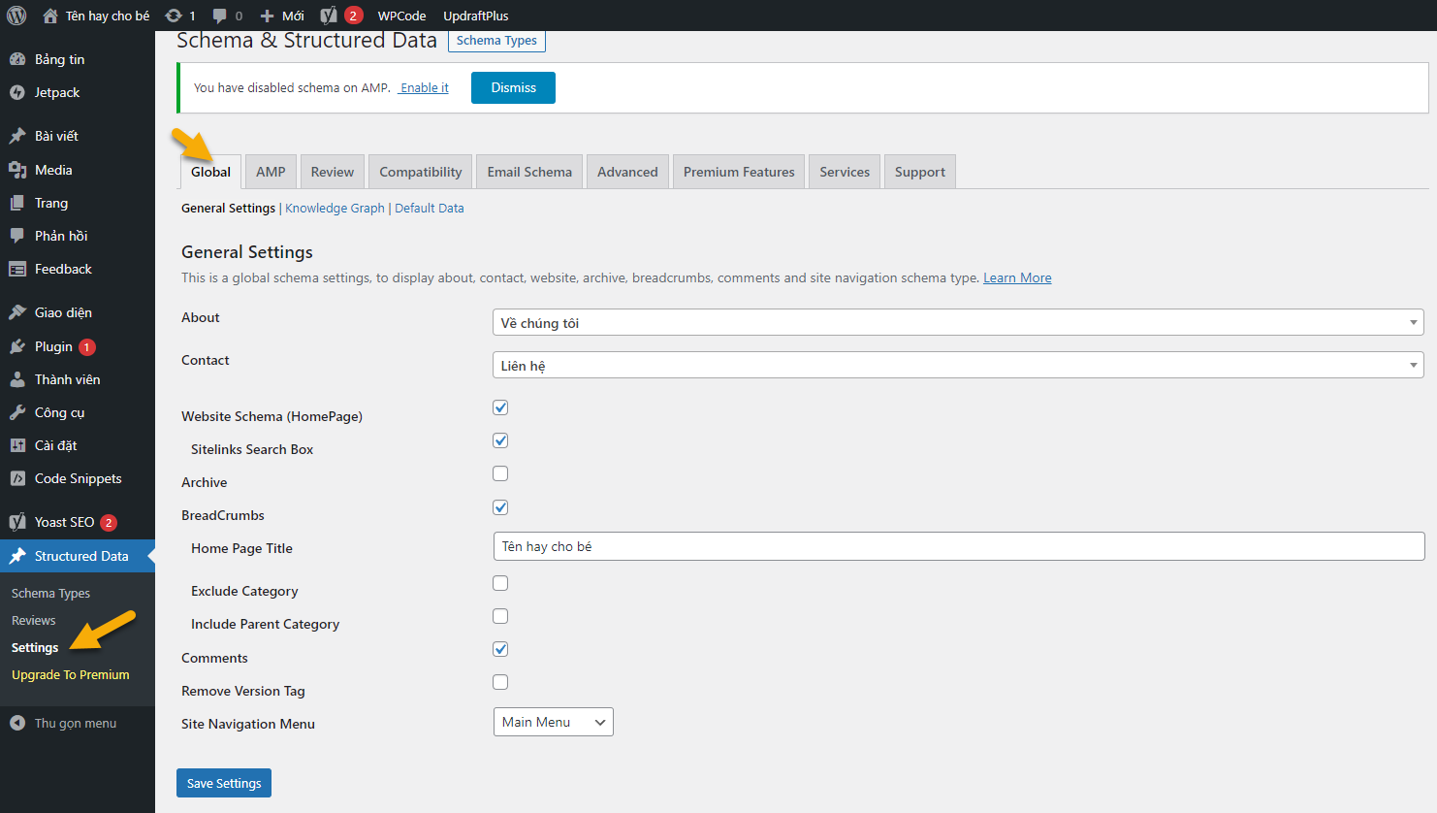This screenshot has width=1437, height=813.
Task: Open the Contact page dropdown
Action: [957, 366]
